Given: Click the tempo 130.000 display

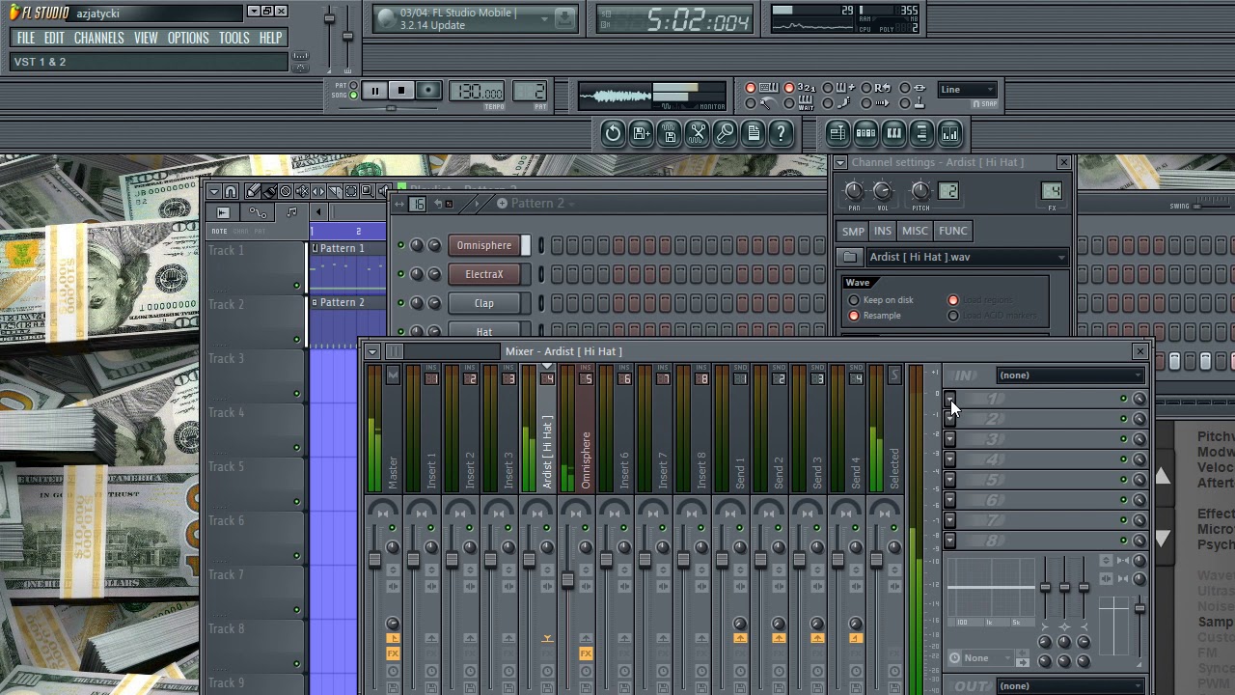Looking at the screenshot, I should coord(479,92).
